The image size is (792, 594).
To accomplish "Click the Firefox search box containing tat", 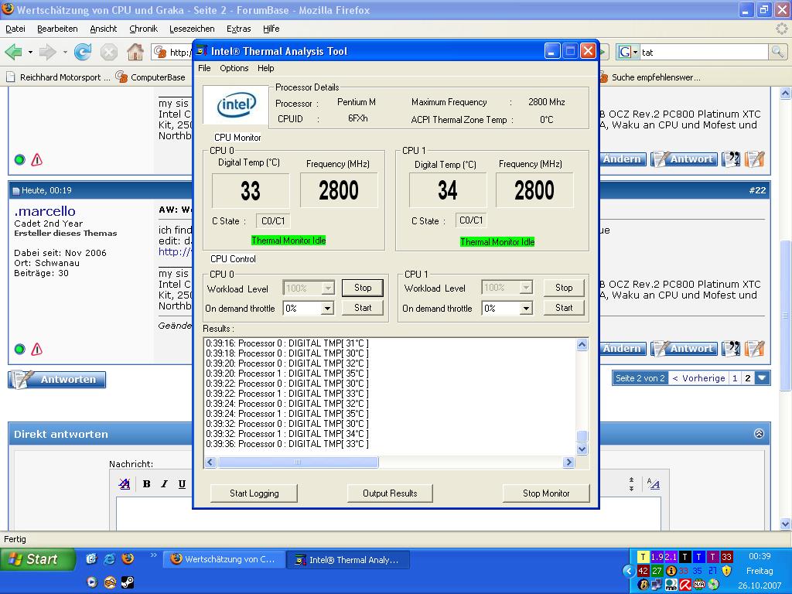I will (x=704, y=52).
